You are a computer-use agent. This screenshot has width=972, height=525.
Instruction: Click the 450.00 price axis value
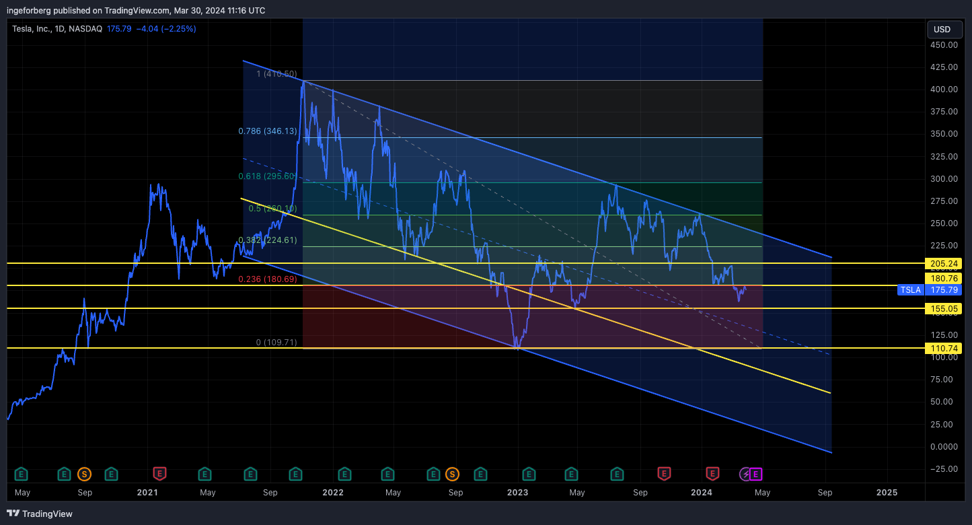(x=944, y=45)
